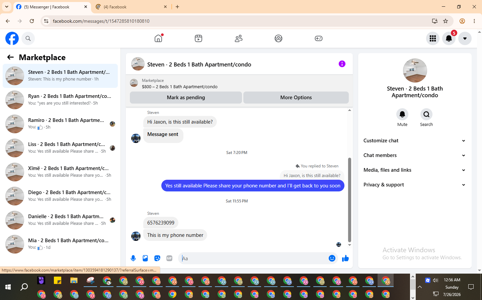Viewport: 482px width, 300px height.
Task: Open the notifications bell with badge
Action: tap(449, 38)
